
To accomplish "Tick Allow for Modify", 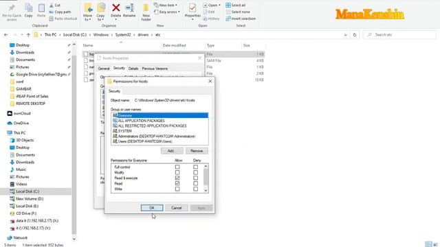I will tap(177, 172).
